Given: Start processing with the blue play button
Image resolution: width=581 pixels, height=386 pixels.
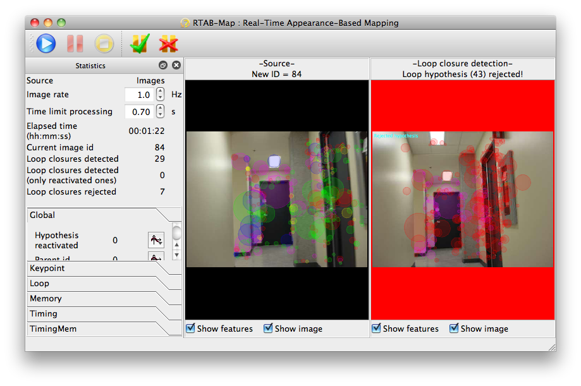Looking at the screenshot, I should point(46,44).
